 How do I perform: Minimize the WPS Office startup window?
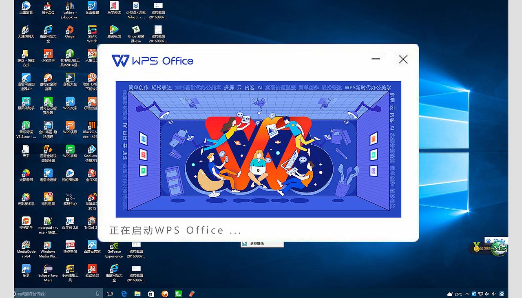376,59
